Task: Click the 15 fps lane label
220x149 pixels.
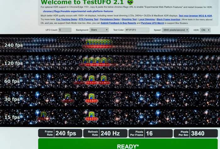Action: (x=12, y=117)
